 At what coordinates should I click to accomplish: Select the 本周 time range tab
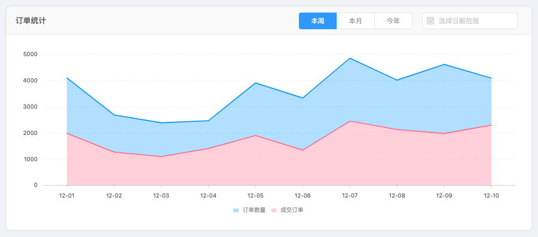click(x=318, y=21)
